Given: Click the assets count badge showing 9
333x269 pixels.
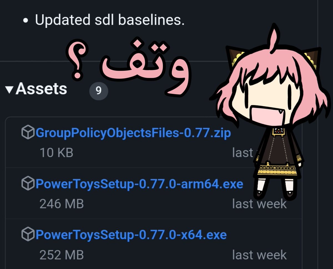Looking at the screenshot, I should click(99, 90).
